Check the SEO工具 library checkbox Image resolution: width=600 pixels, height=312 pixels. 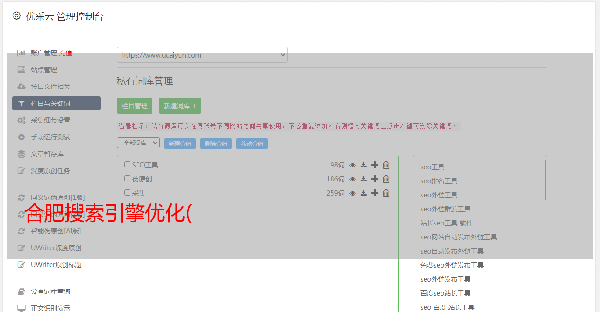pyautogui.click(x=127, y=165)
